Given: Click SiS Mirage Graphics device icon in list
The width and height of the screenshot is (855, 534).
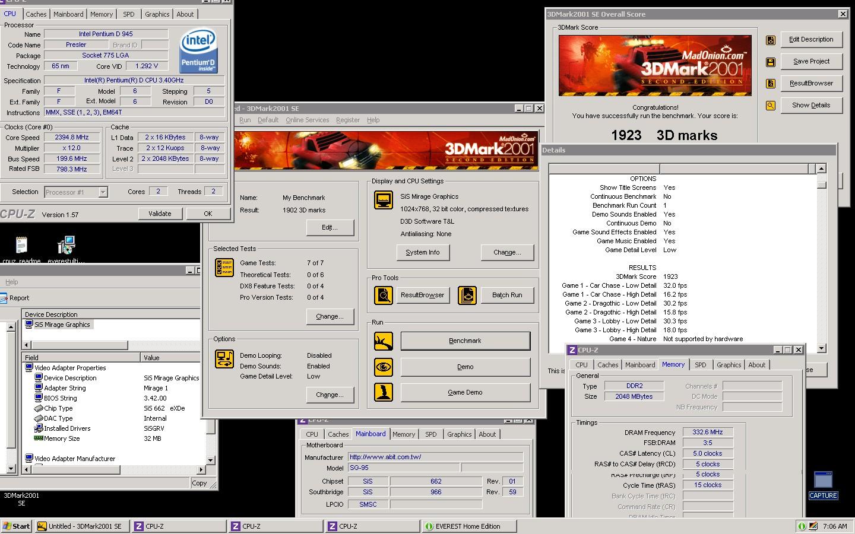Looking at the screenshot, I should [x=29, y=325].
